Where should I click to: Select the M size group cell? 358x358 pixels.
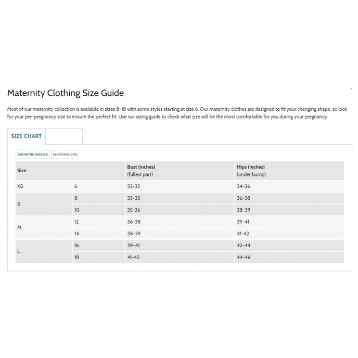pos(44,227)
